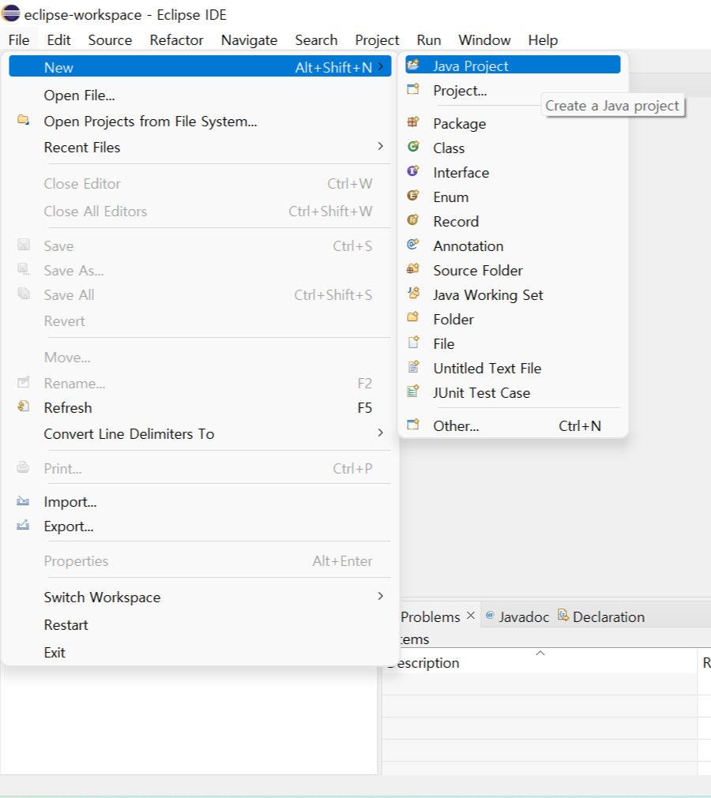Open the Navigate menu
The image size is (711, 798).
pyautogui.click(x=249, y=40)
